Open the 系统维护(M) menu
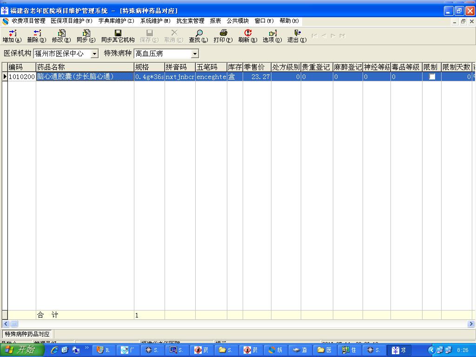This screenshot has height=357, width=476. (155, 21)
